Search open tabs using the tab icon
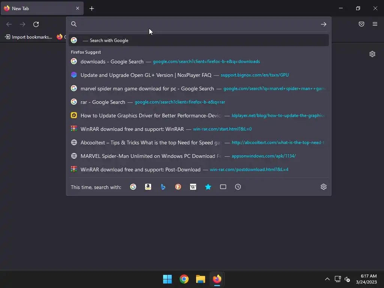The image size is (384, 288). point(223,187)
